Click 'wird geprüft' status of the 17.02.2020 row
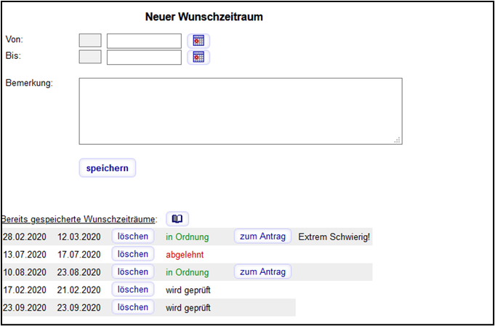 pyautogui.click(x=188, y=290)
